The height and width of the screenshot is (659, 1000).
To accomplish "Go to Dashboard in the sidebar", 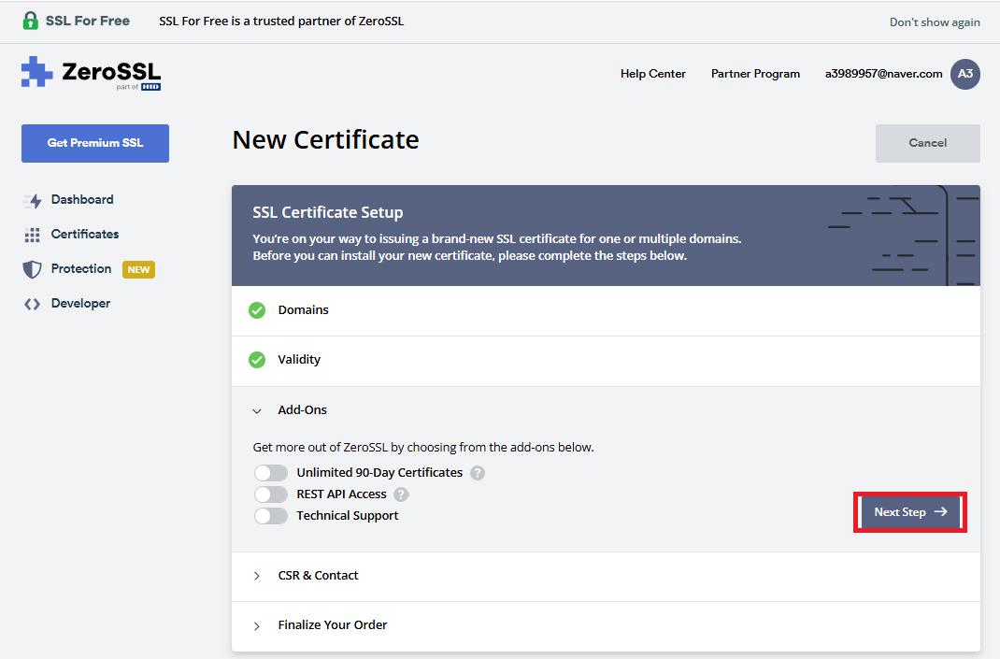I will tap(82, 200).
